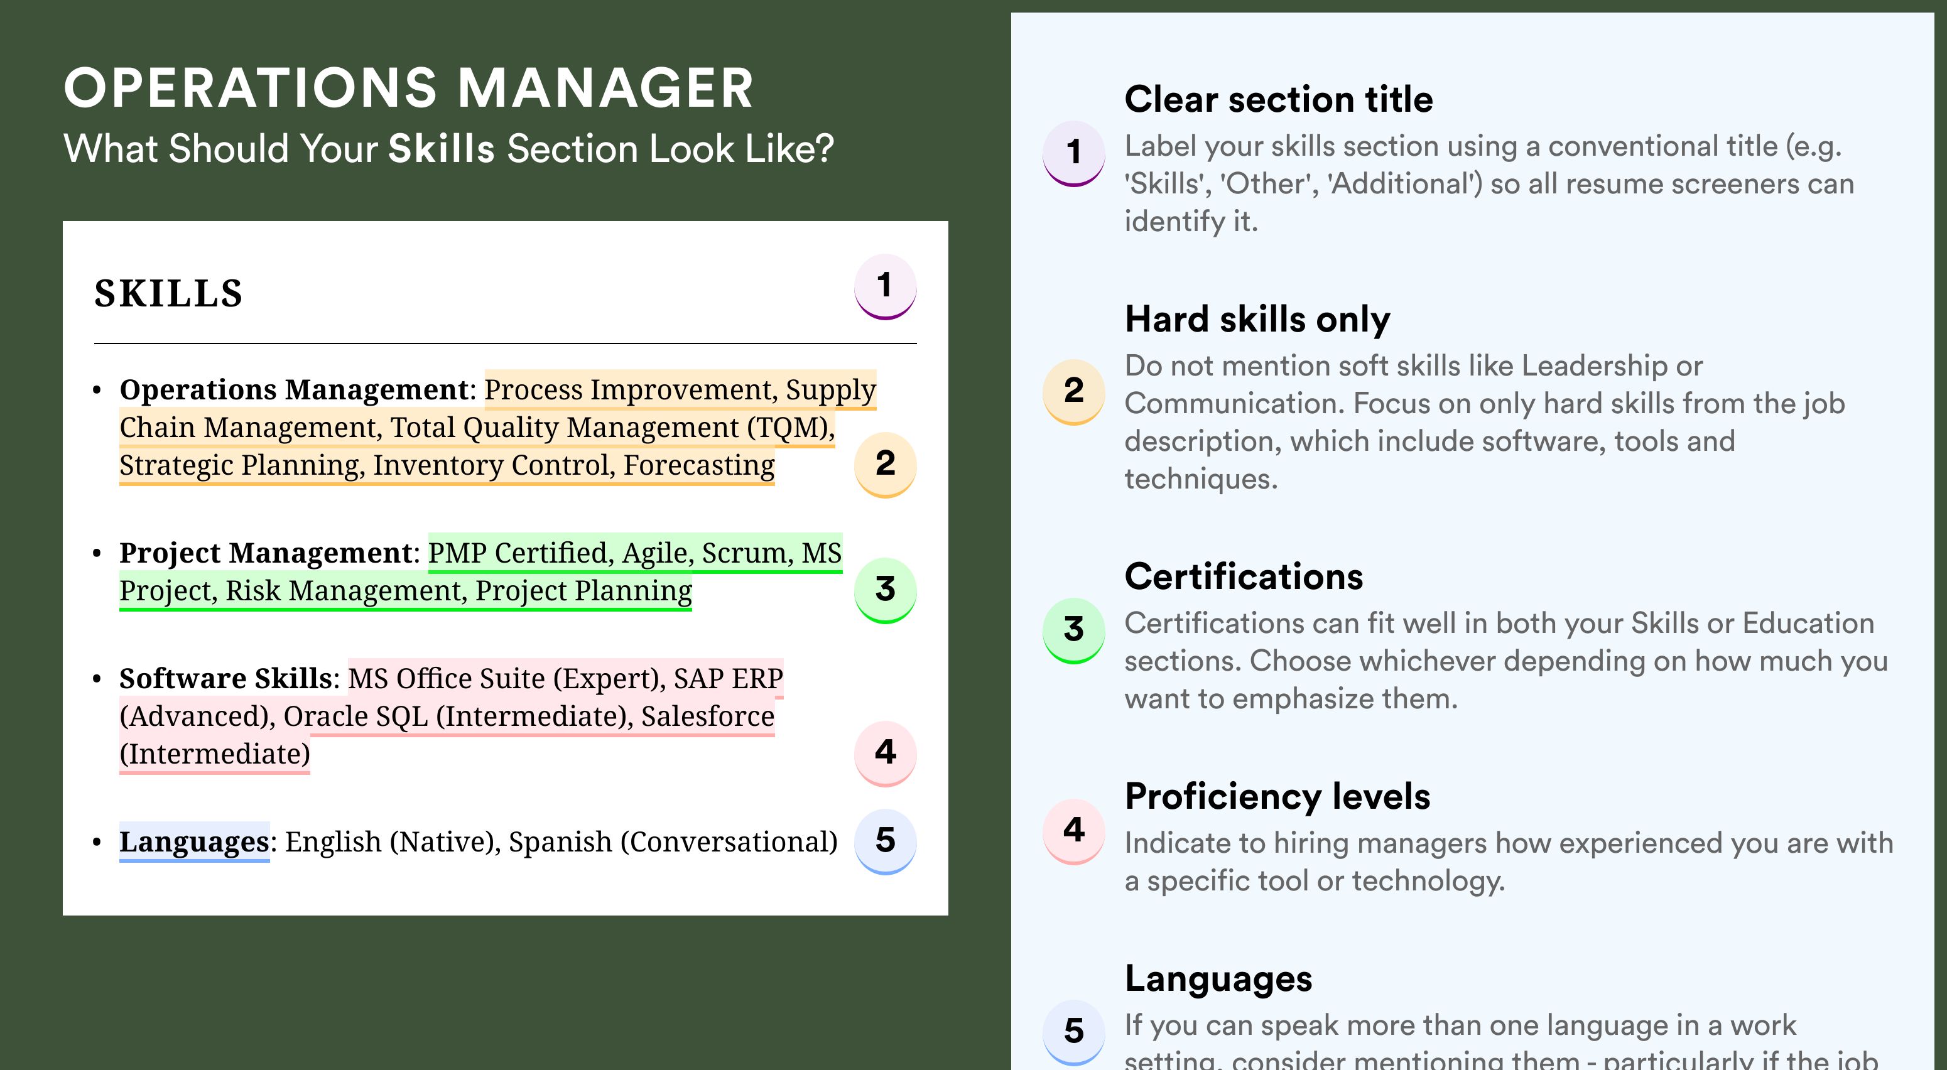The width and height of the screenshot is (1947, 1070).
Task: Click the number 5 badge next to Languages tip
Action: [1074, 1032]
